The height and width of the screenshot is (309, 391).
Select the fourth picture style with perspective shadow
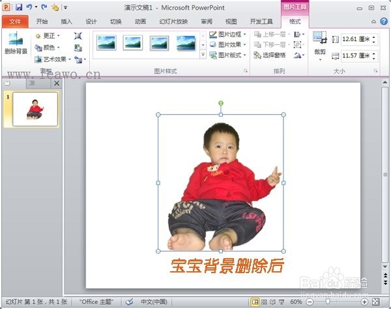pos(186,42)
